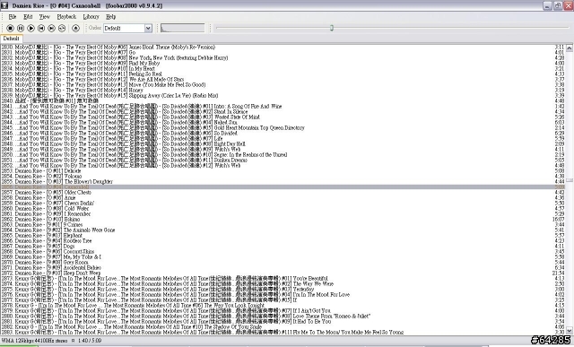Select track Accidental Babies
574x347 pixels.
tap(283, 267)
